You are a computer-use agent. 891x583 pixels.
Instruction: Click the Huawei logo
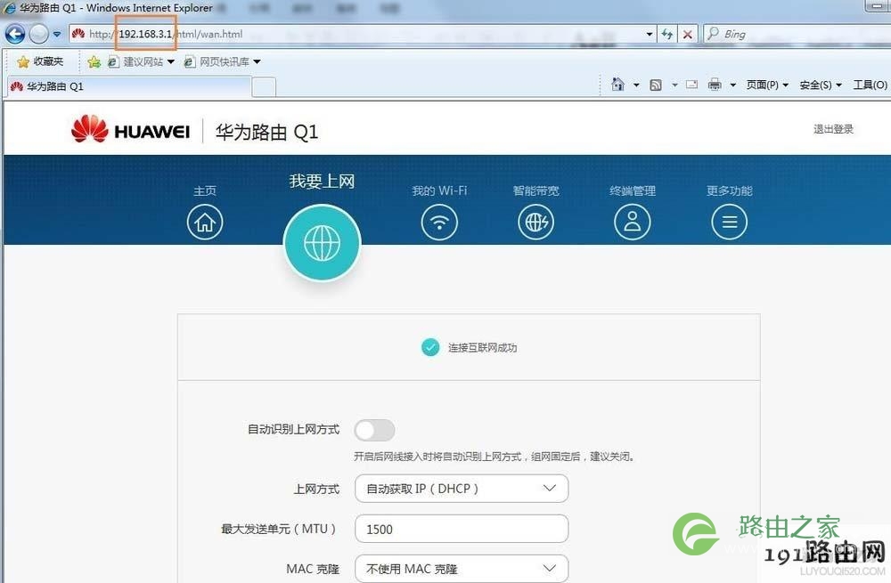tap(130, 129)
